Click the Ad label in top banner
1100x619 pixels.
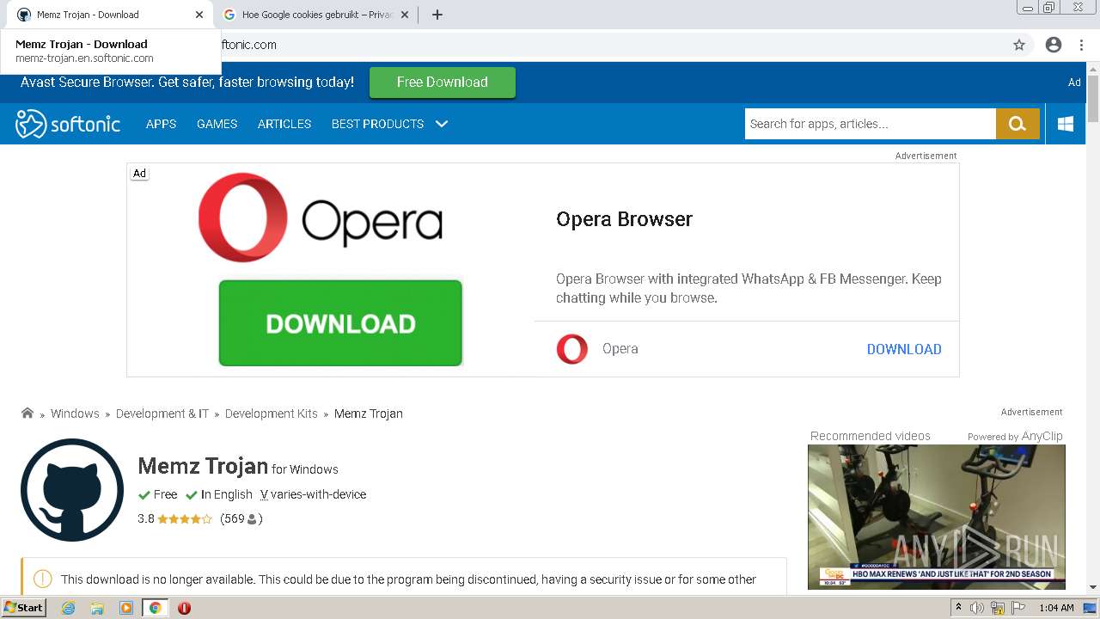1074,83
